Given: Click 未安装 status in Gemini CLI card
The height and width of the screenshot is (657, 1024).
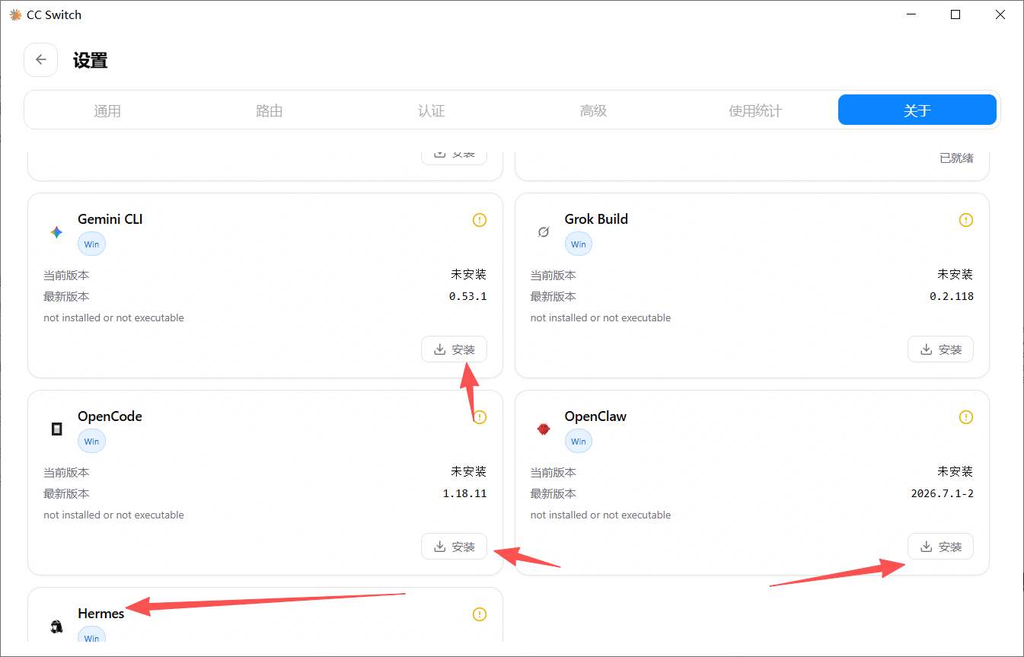Looking at the screenshot, I should click(x=469, y=274).
